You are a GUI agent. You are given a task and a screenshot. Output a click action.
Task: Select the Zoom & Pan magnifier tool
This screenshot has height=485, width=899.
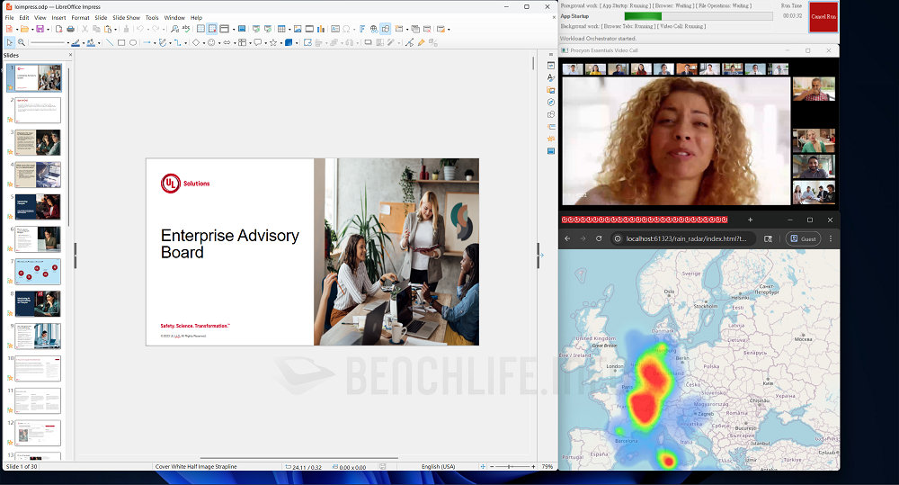coord(22,42)
